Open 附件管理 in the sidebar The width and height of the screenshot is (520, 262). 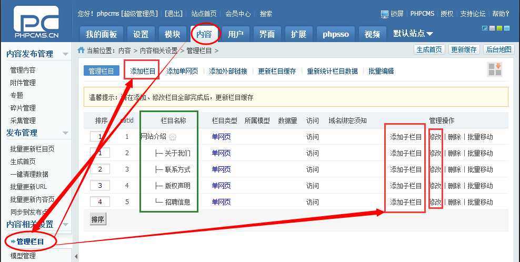click(23, 83)
